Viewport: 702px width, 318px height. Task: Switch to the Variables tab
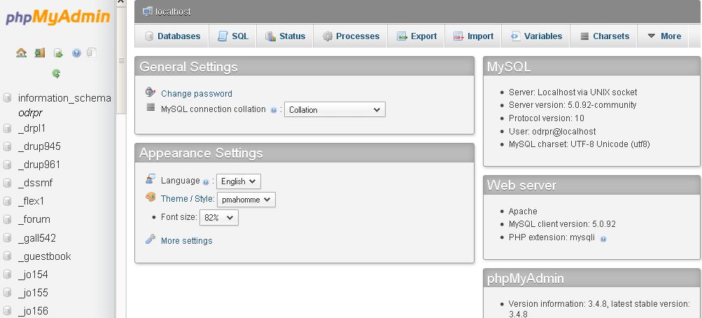coord(536,36)
